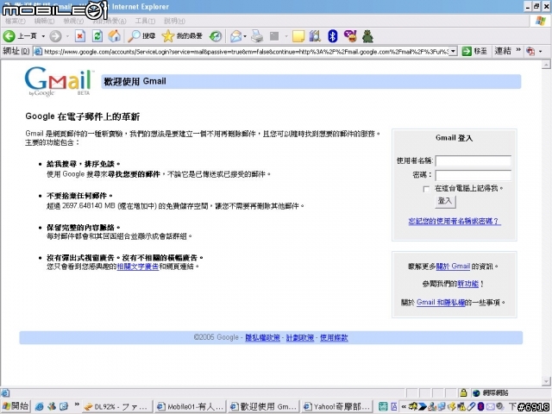Expand hidden tray icons chevron
Screen dimensions: 552x414
(404, 406)
